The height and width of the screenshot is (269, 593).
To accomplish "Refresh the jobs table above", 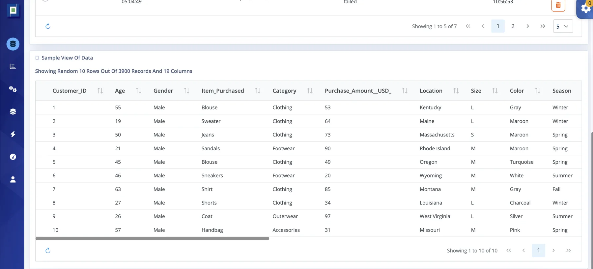I will click(48, 26).
